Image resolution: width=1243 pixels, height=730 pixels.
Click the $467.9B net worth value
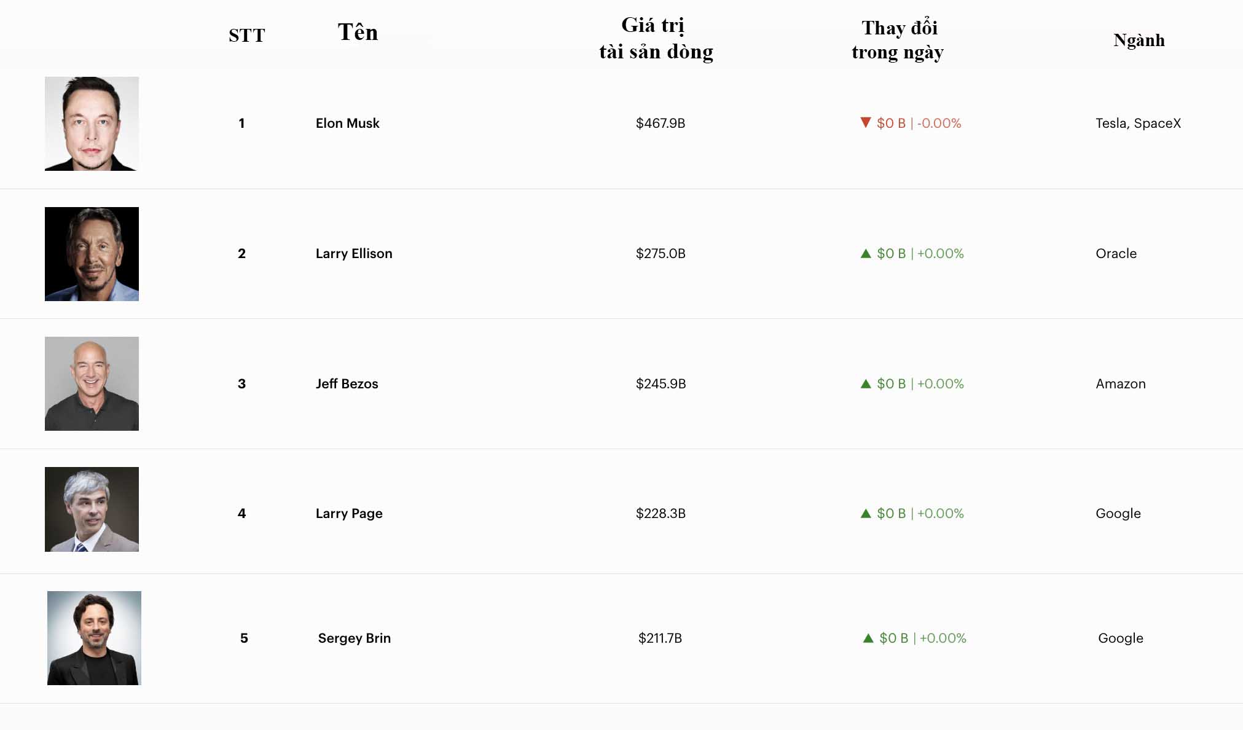click(x=661, y=123)
